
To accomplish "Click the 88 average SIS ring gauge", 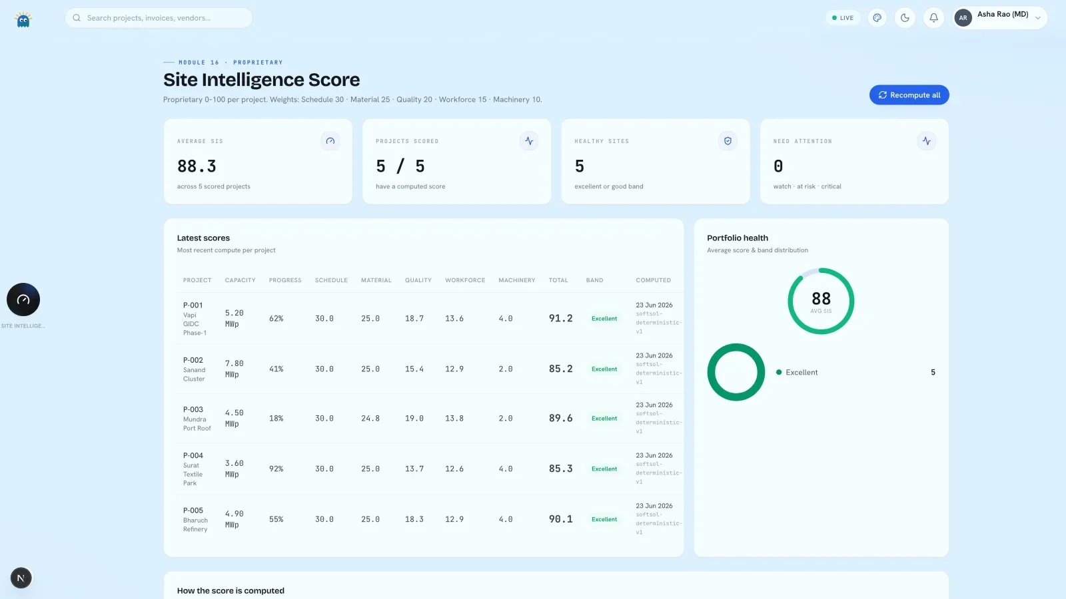I will click(821, 301).
